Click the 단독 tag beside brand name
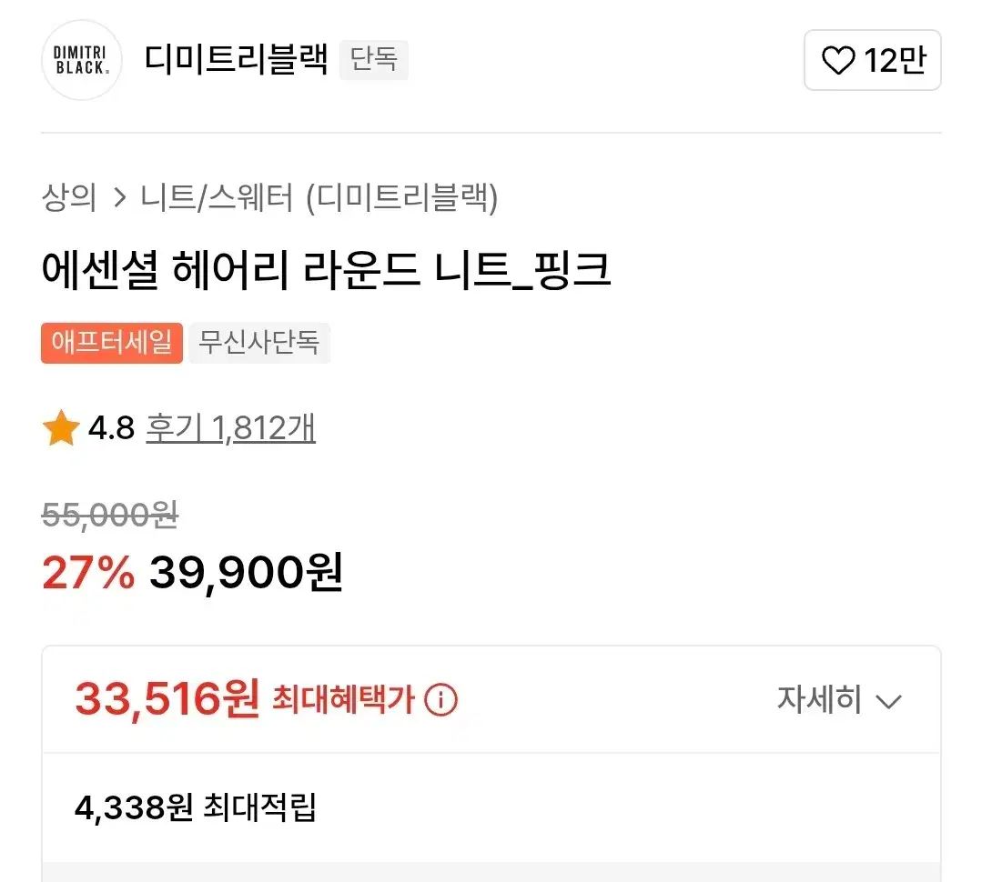The width and height of the screenshot is (982, 882). click(x=374, y=60)
